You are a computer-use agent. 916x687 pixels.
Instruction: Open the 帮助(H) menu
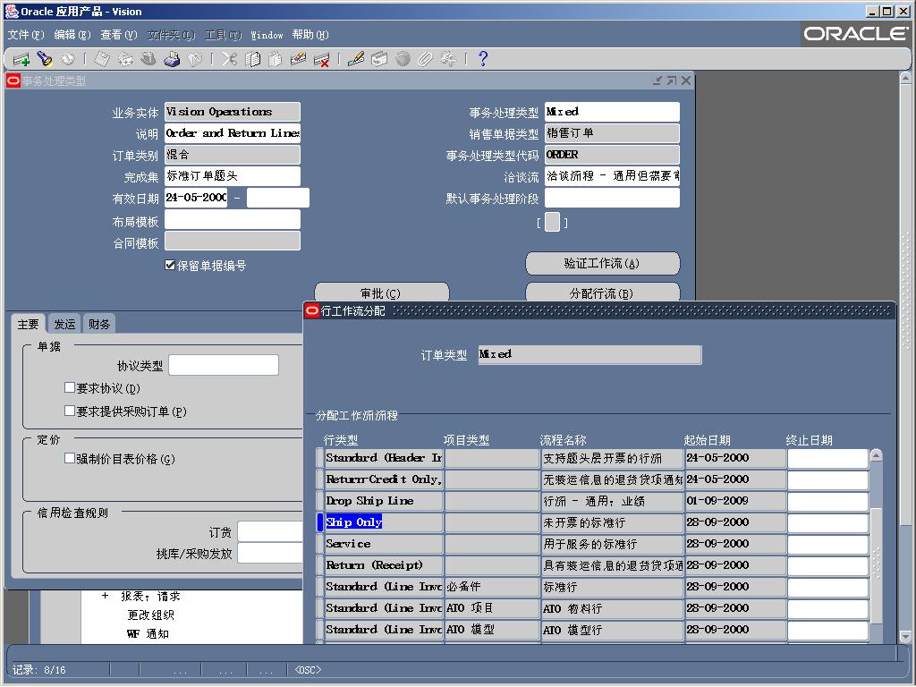click(x=310, y=35)
